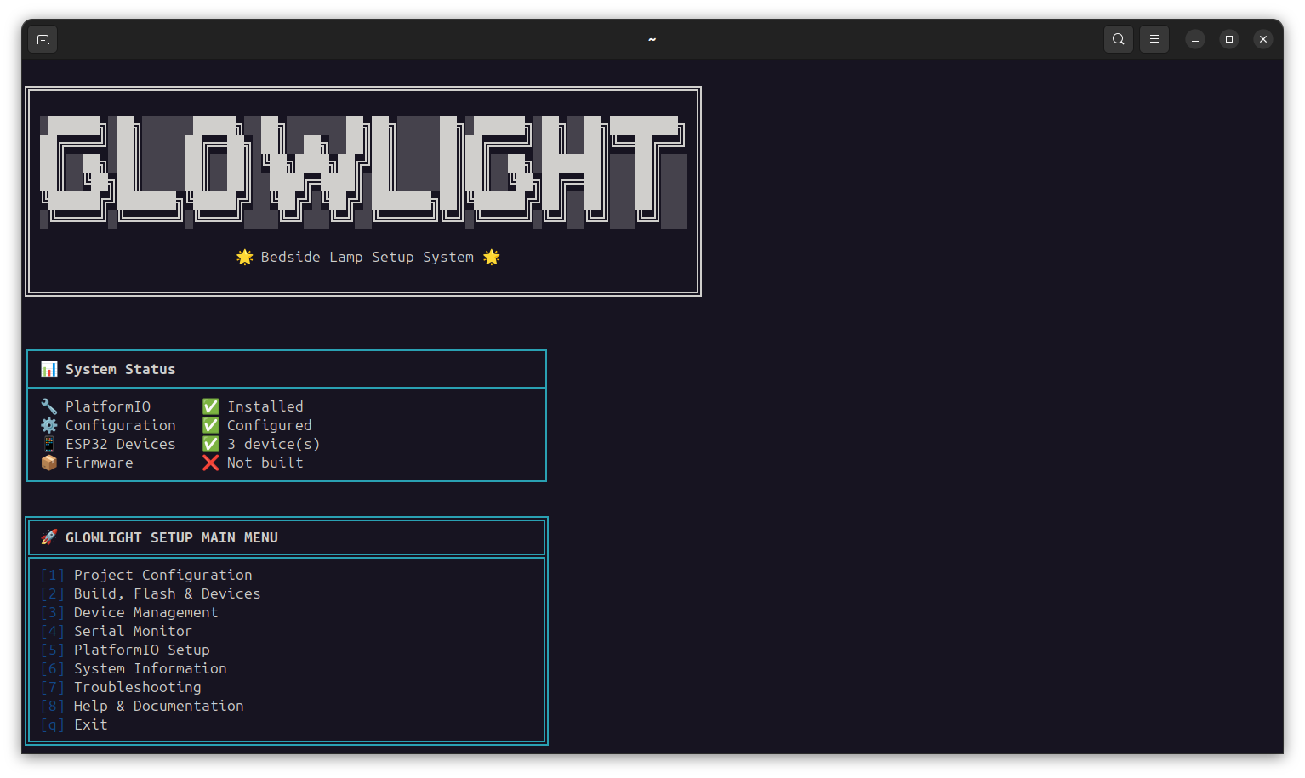
Task: Click the ESP32 Devices status label
Action: [x=121, y=444]
